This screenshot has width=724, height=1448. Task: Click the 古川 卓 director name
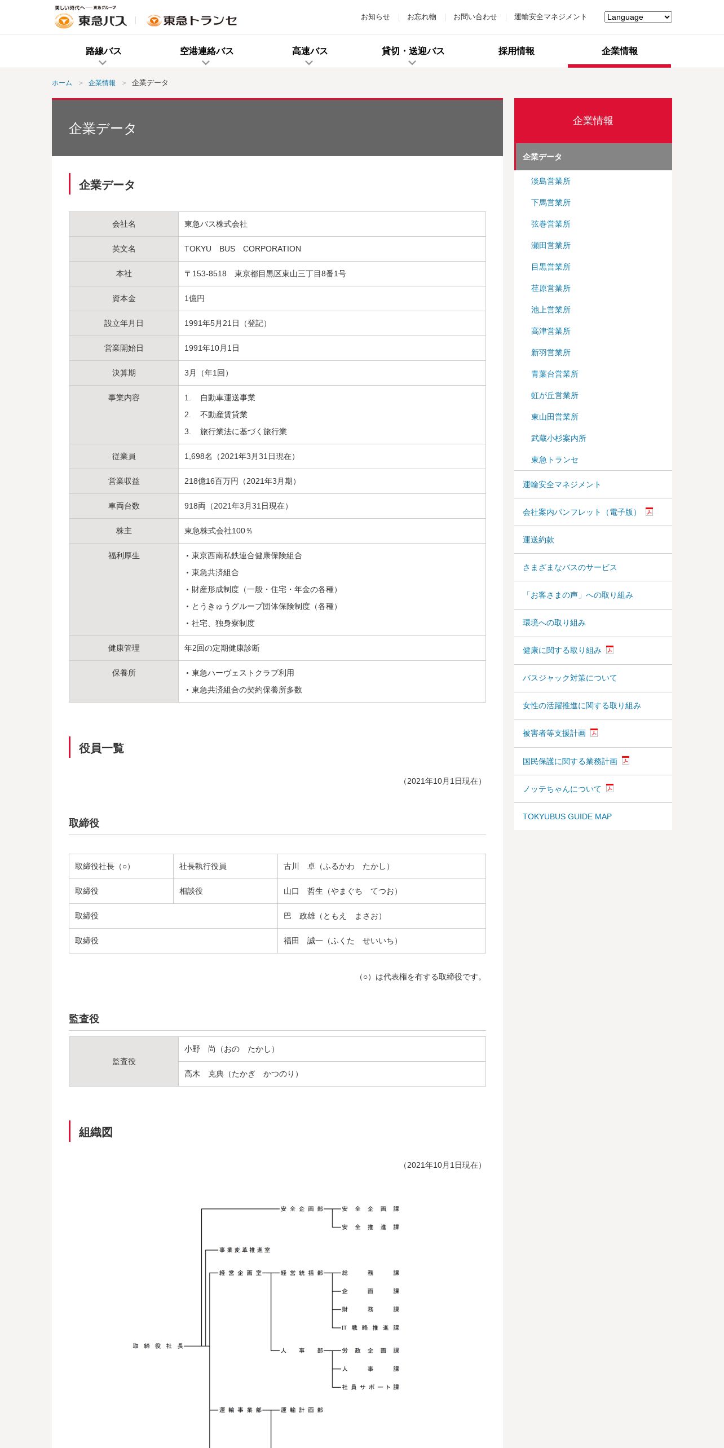(338, 866)
